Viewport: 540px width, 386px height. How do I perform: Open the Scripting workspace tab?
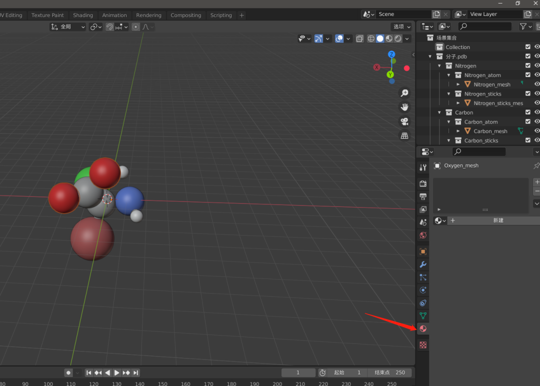coord(220,15)
